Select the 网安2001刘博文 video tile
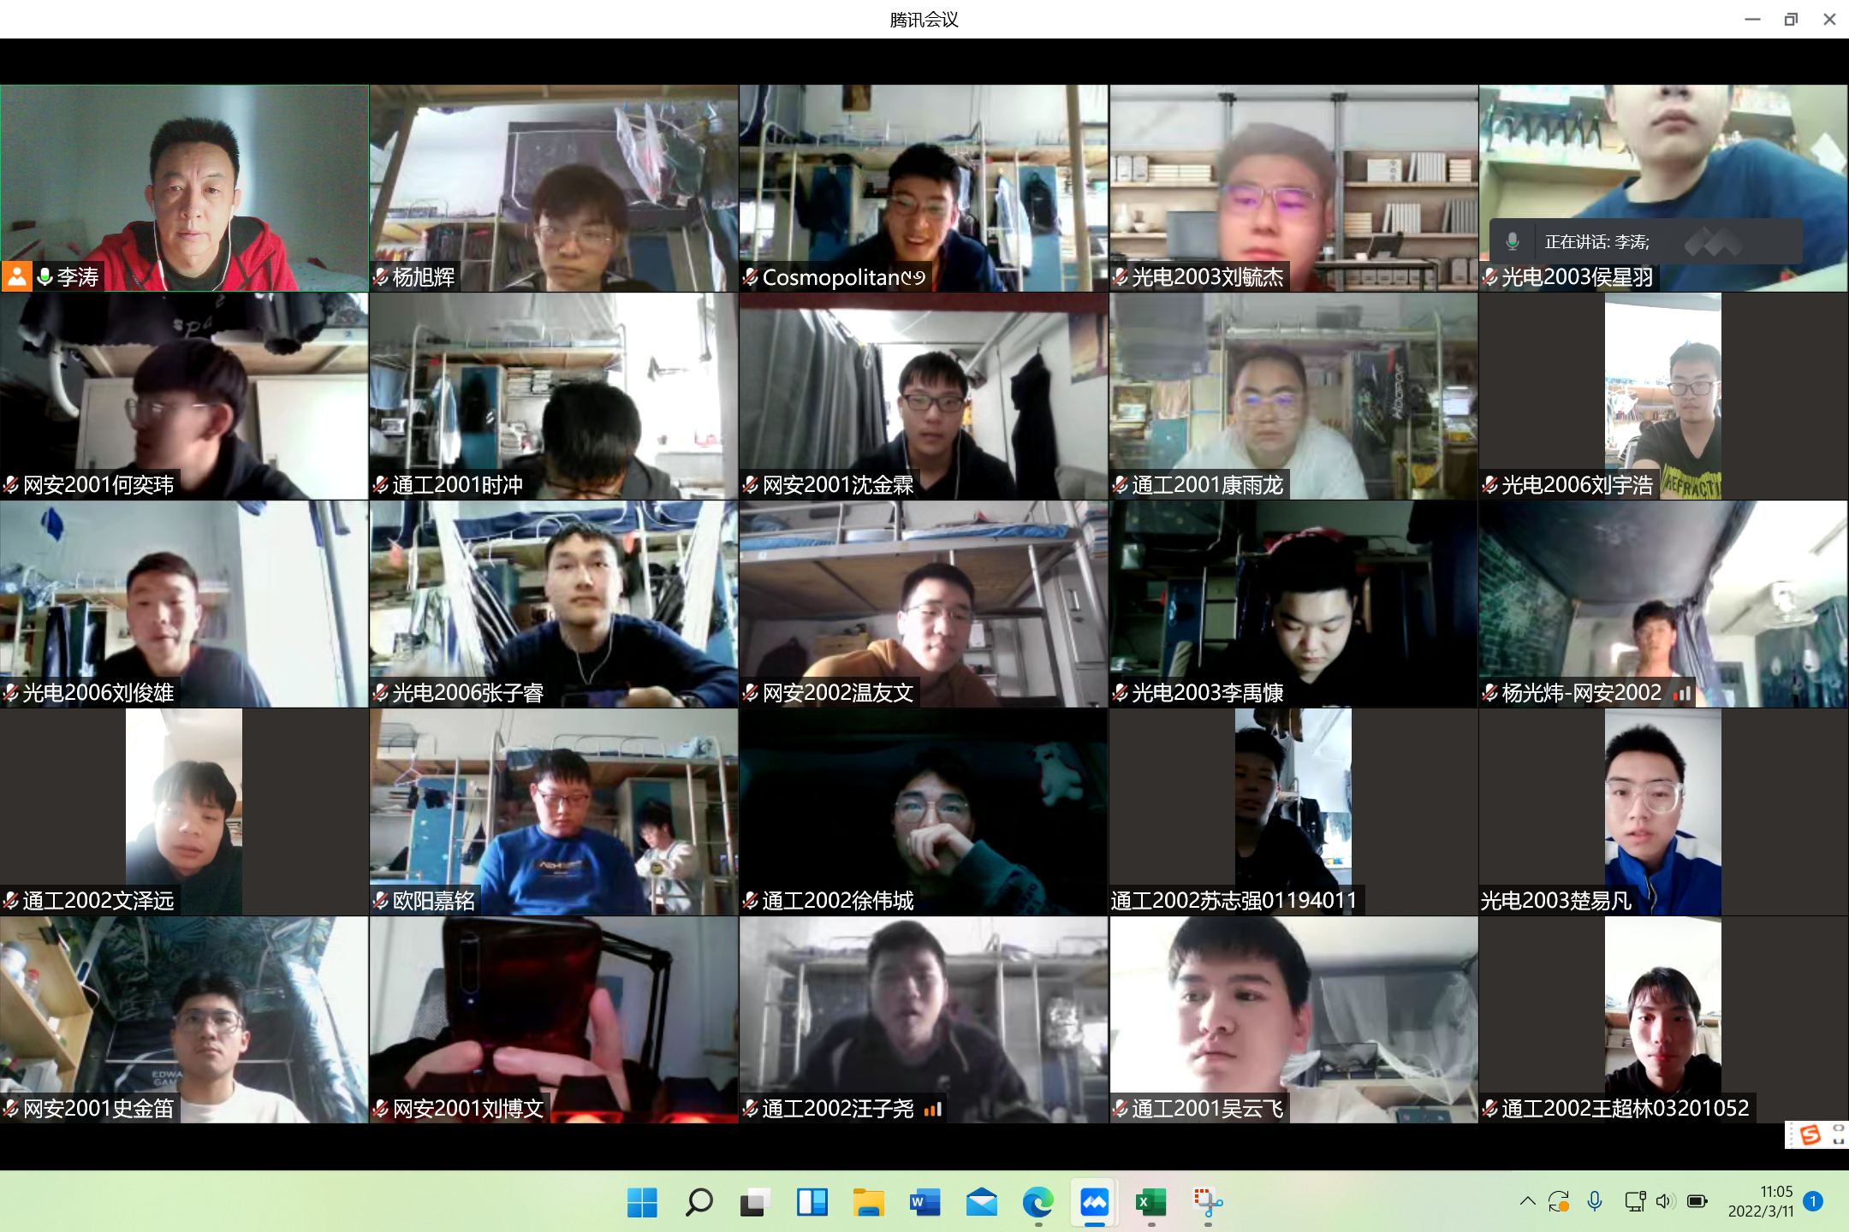The width and height of the screenshot is (1849, 1232). [x=553, y=1018]
